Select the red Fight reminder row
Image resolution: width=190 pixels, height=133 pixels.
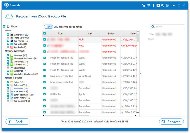click(x=90, y=39)
